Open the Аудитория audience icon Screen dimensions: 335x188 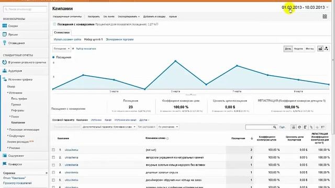click(5, 71)
